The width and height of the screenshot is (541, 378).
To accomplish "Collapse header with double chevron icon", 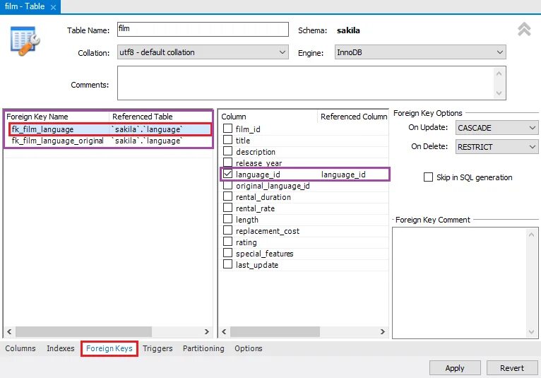I will pos(524,30).
